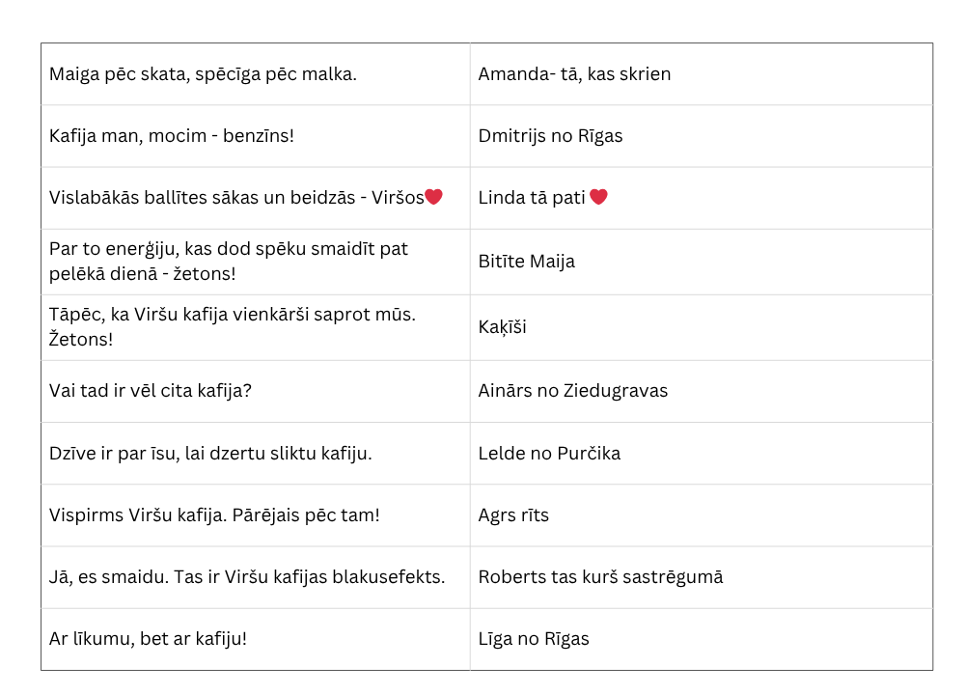965x695 pixels.
Task: Select the "Maiga pēc skata" slogan cell
Action: click(x=203, y=74)
